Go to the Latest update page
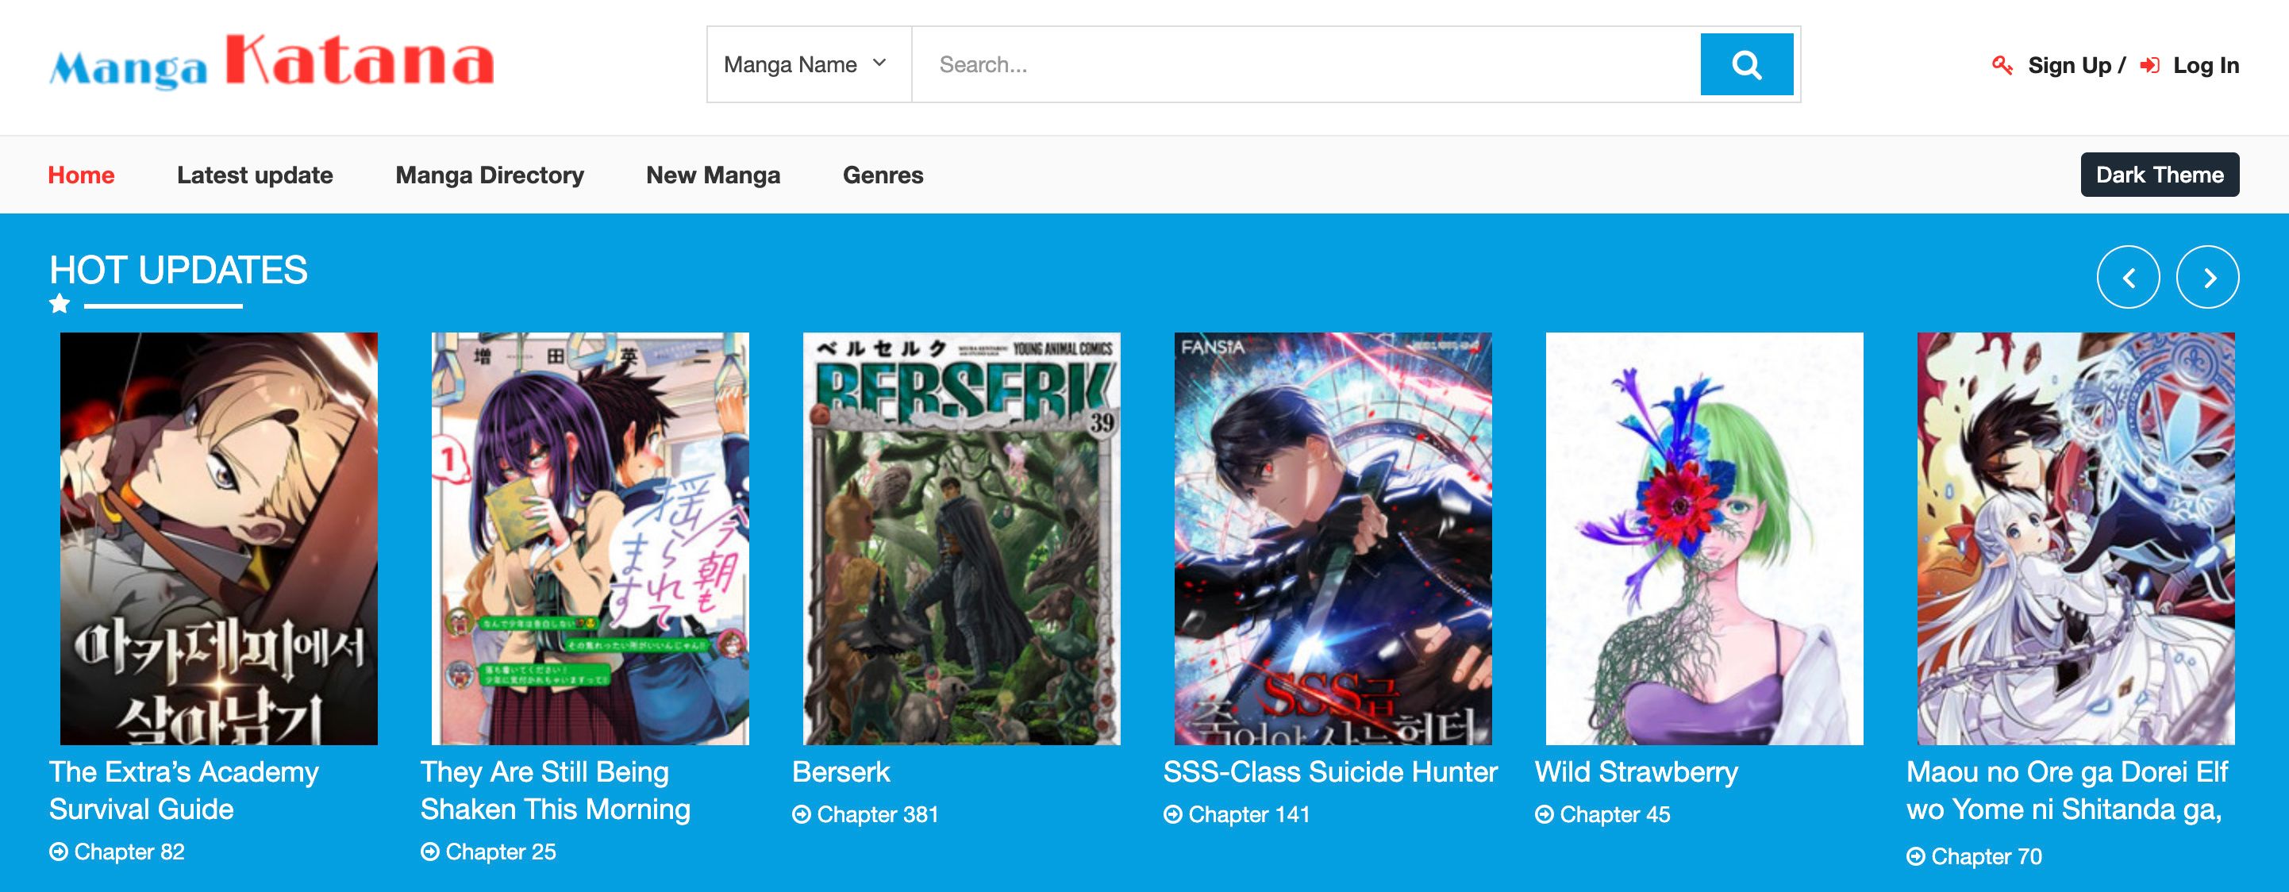 click(x=255, y=175)
